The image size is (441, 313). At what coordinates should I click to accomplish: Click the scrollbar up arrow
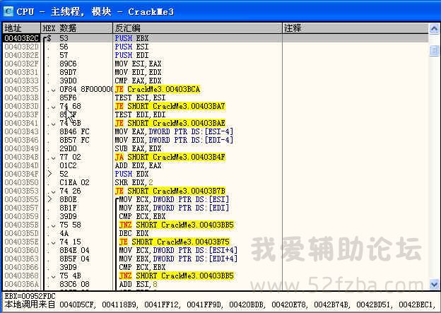click(434, 28)
